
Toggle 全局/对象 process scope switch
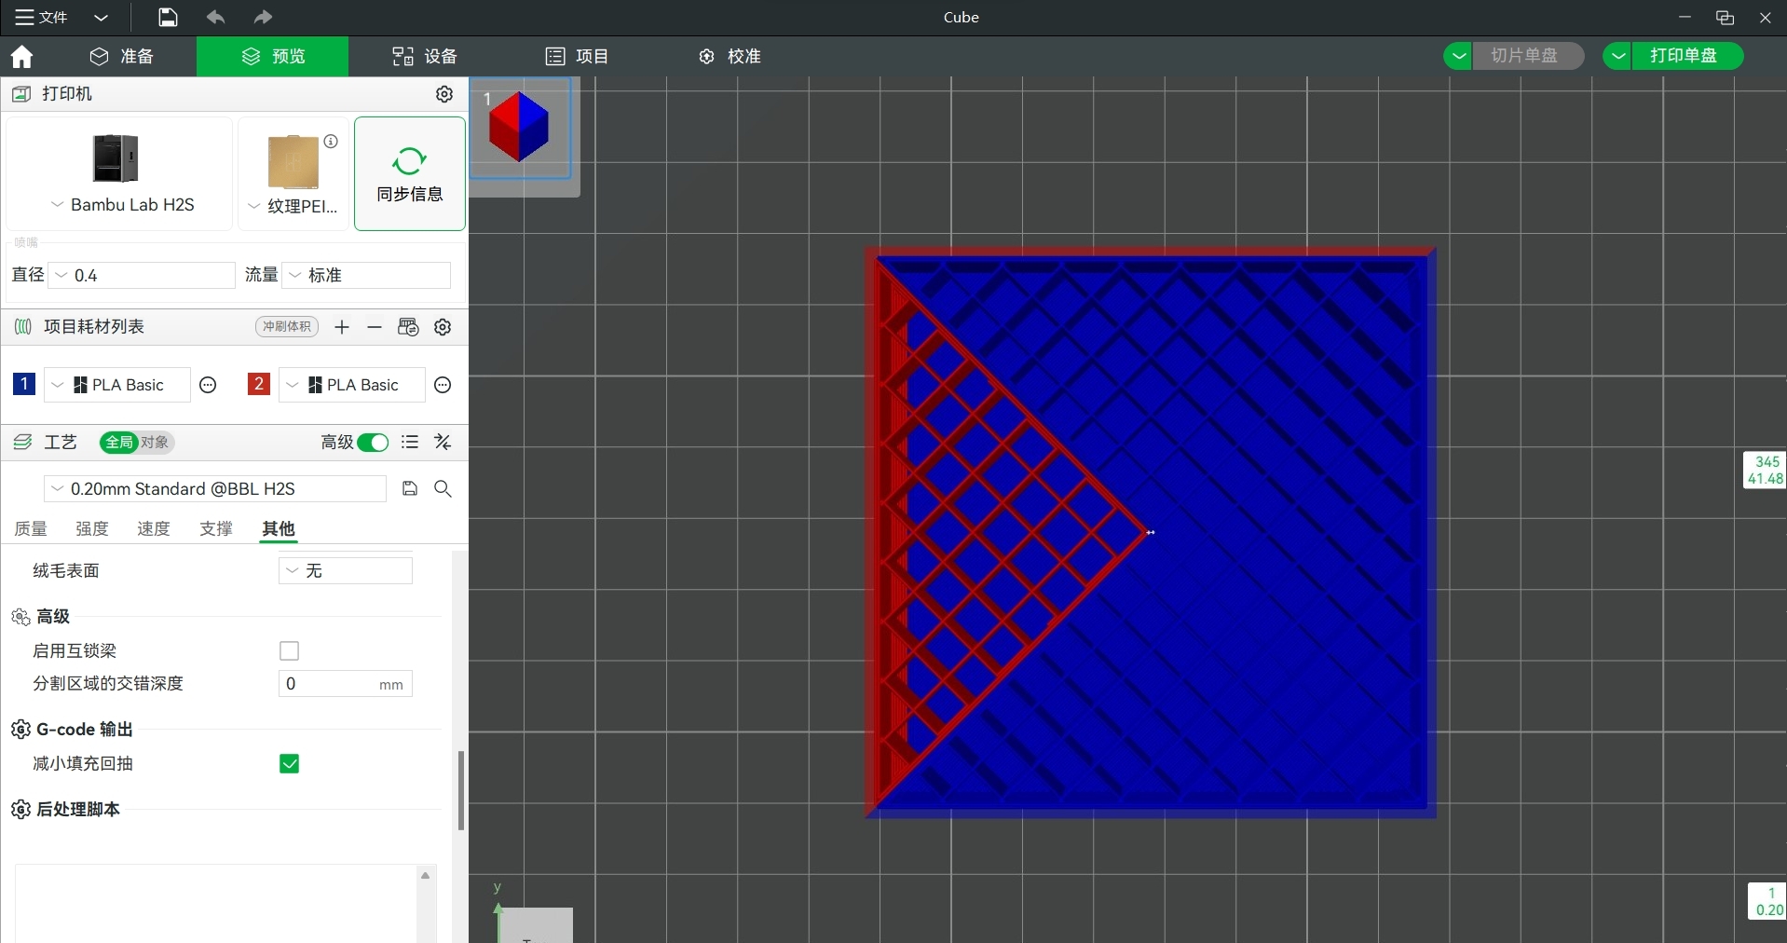pos(137,443)
